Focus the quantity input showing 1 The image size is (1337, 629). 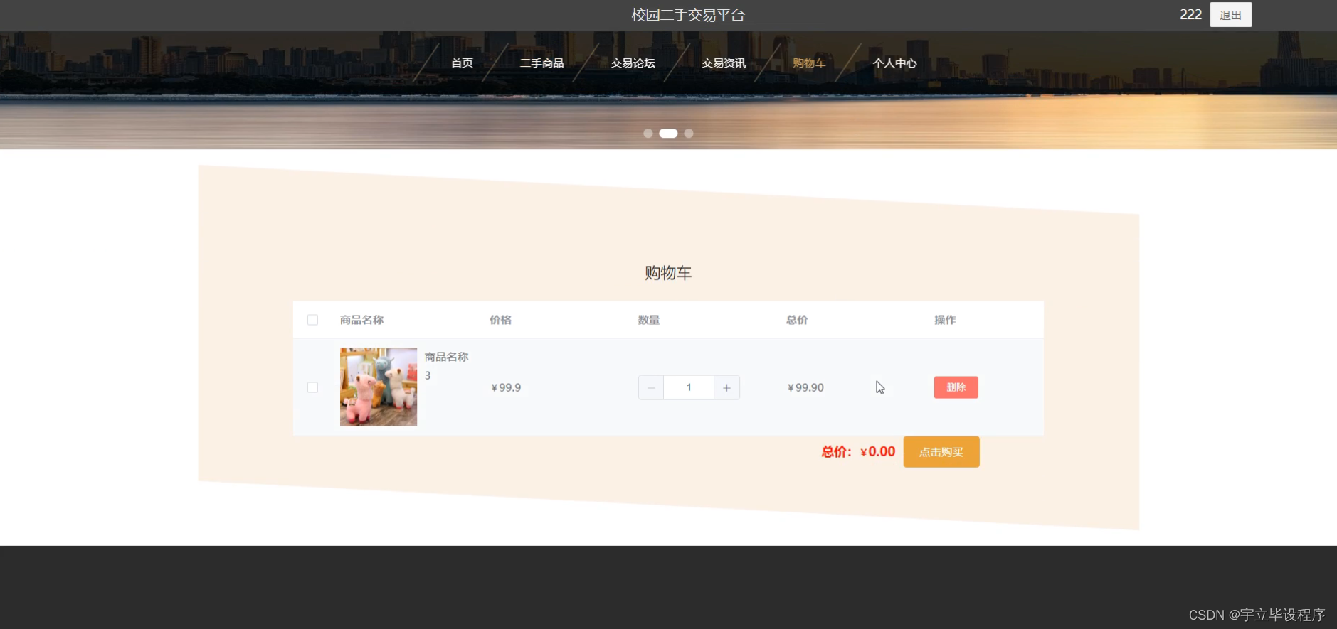[x=689, y=387]
